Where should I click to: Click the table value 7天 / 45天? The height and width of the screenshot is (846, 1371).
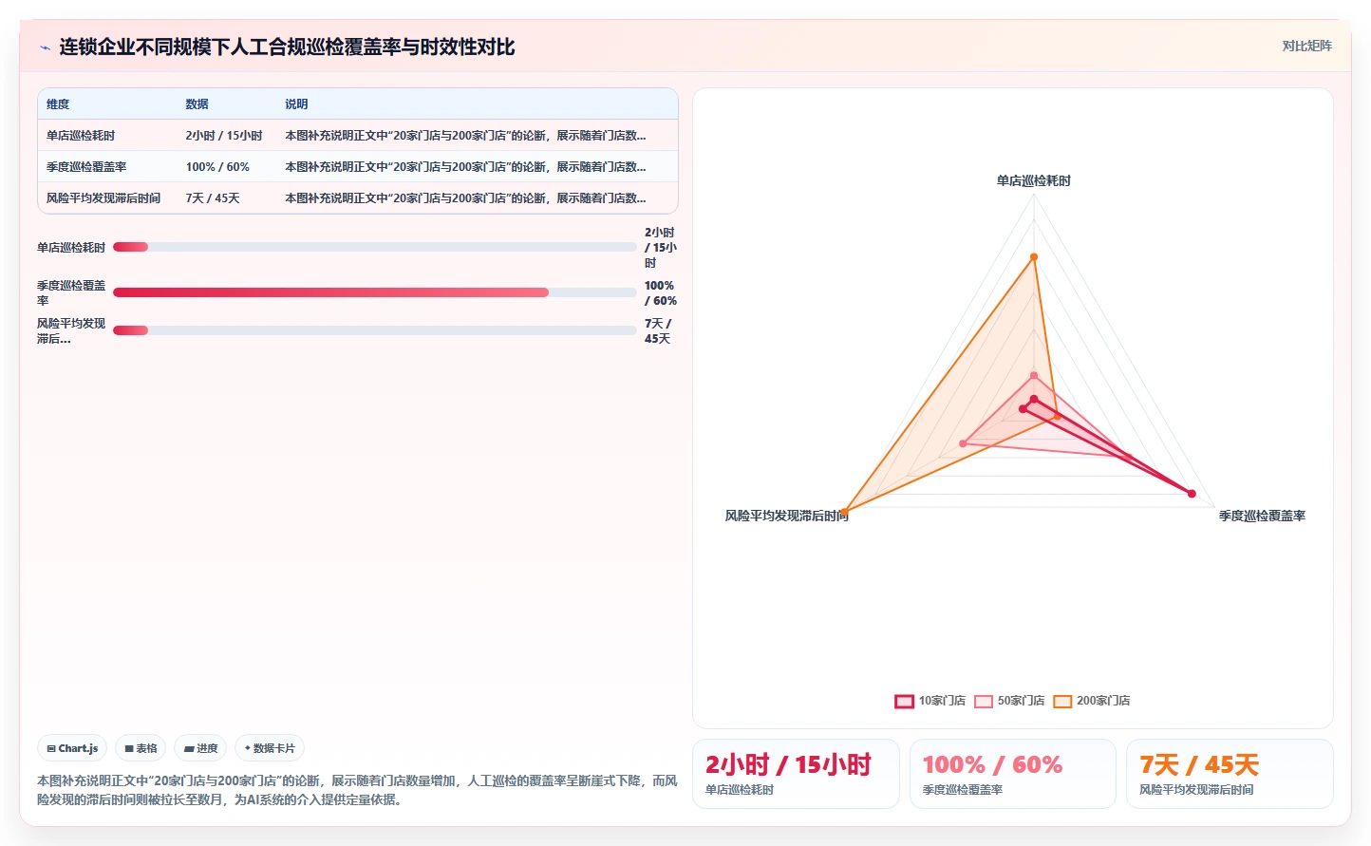[x=213, y=198]
